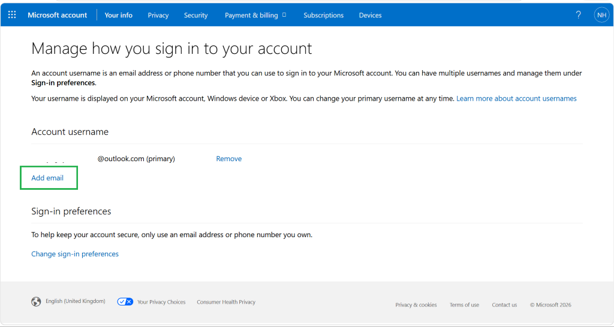Image resolution: width=614 pixels, height=327 pixels.
Task: Open Your Privacy Choices link
Action: (161, 302)
